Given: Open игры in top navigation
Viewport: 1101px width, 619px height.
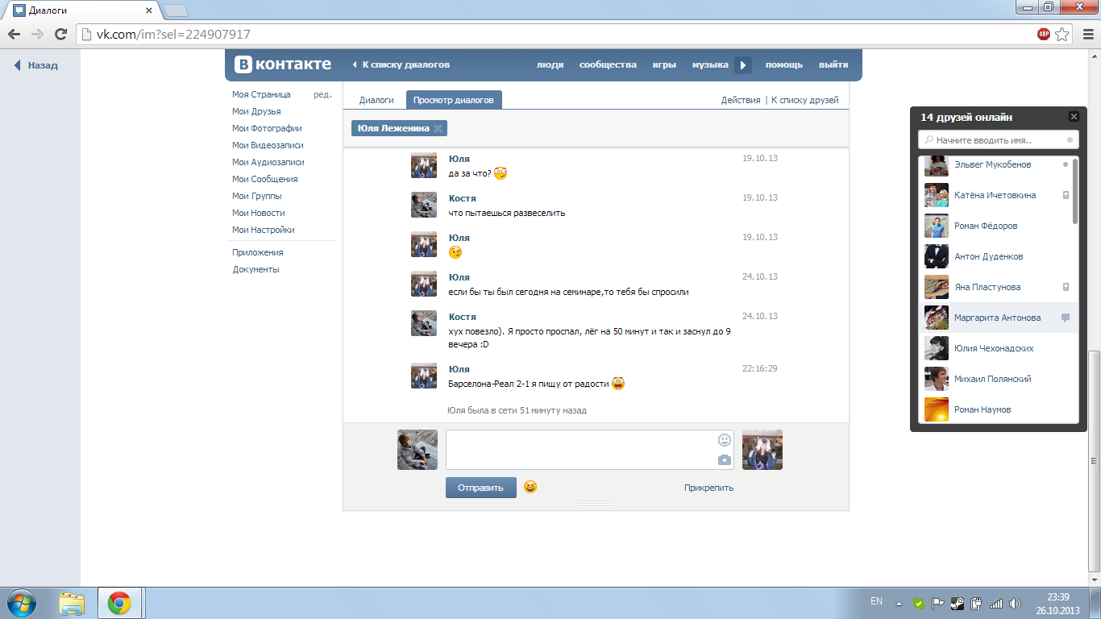Looking at the screenshot, I should coord(664,65).
